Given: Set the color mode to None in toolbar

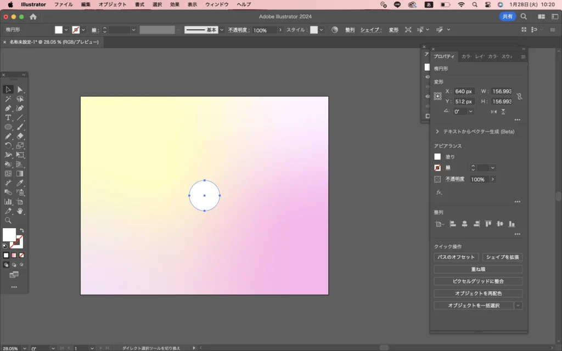Looking at the screenshot, I should point(21,255).
